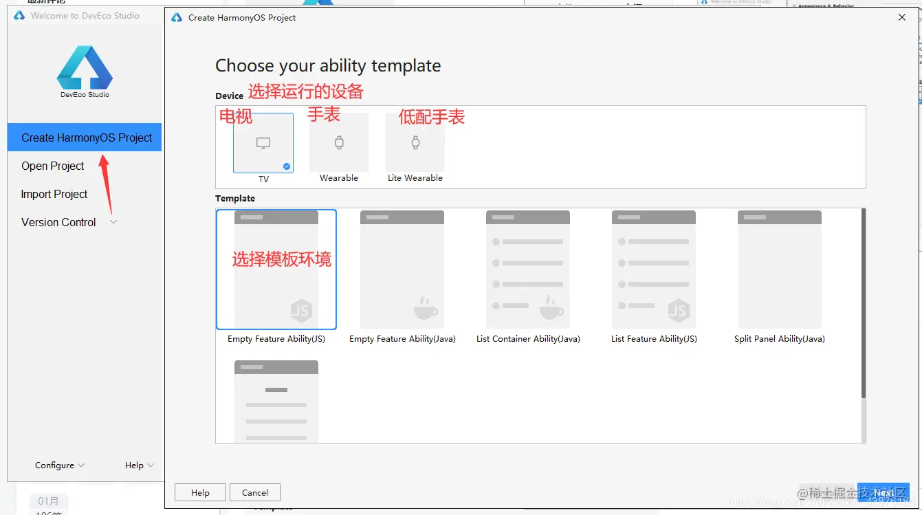Close the Create HarmonyOS Project dialog
This screenshot has height=515, width=922.
click(x=902, y=18)
